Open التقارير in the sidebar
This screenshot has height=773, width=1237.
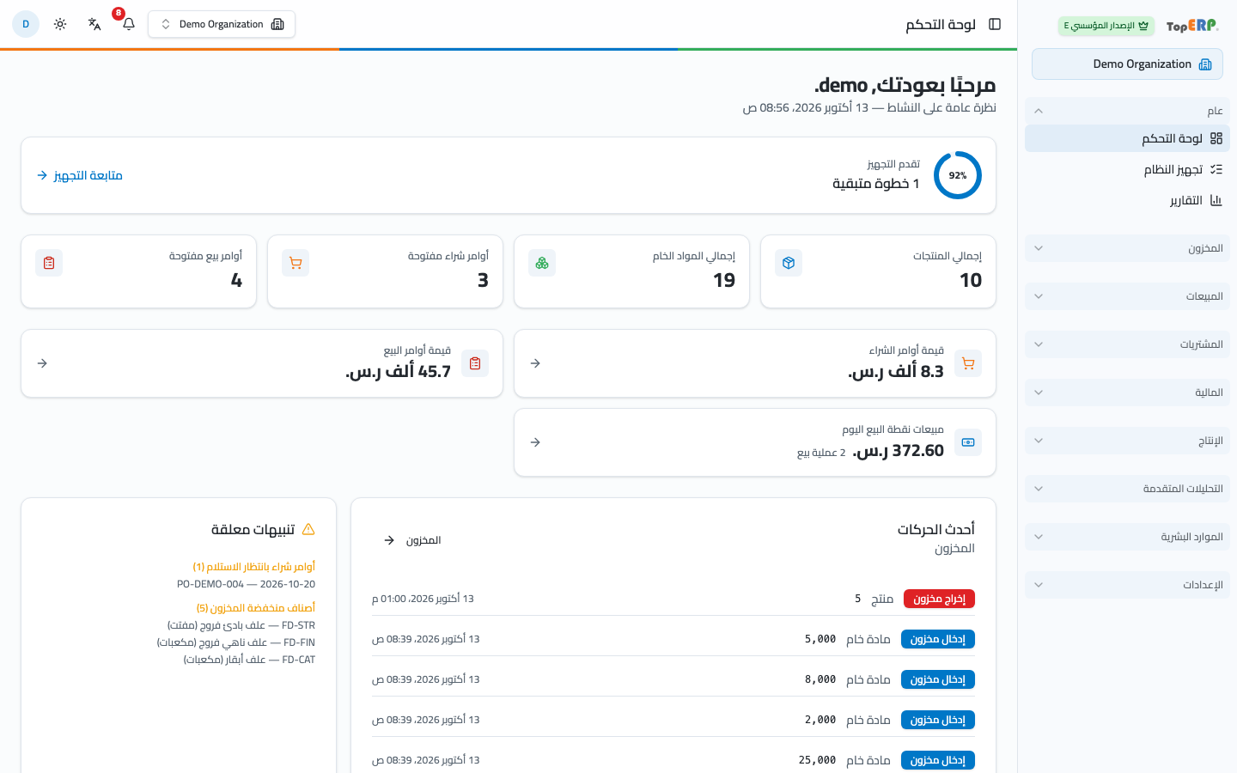click(x=1127, y=200)
